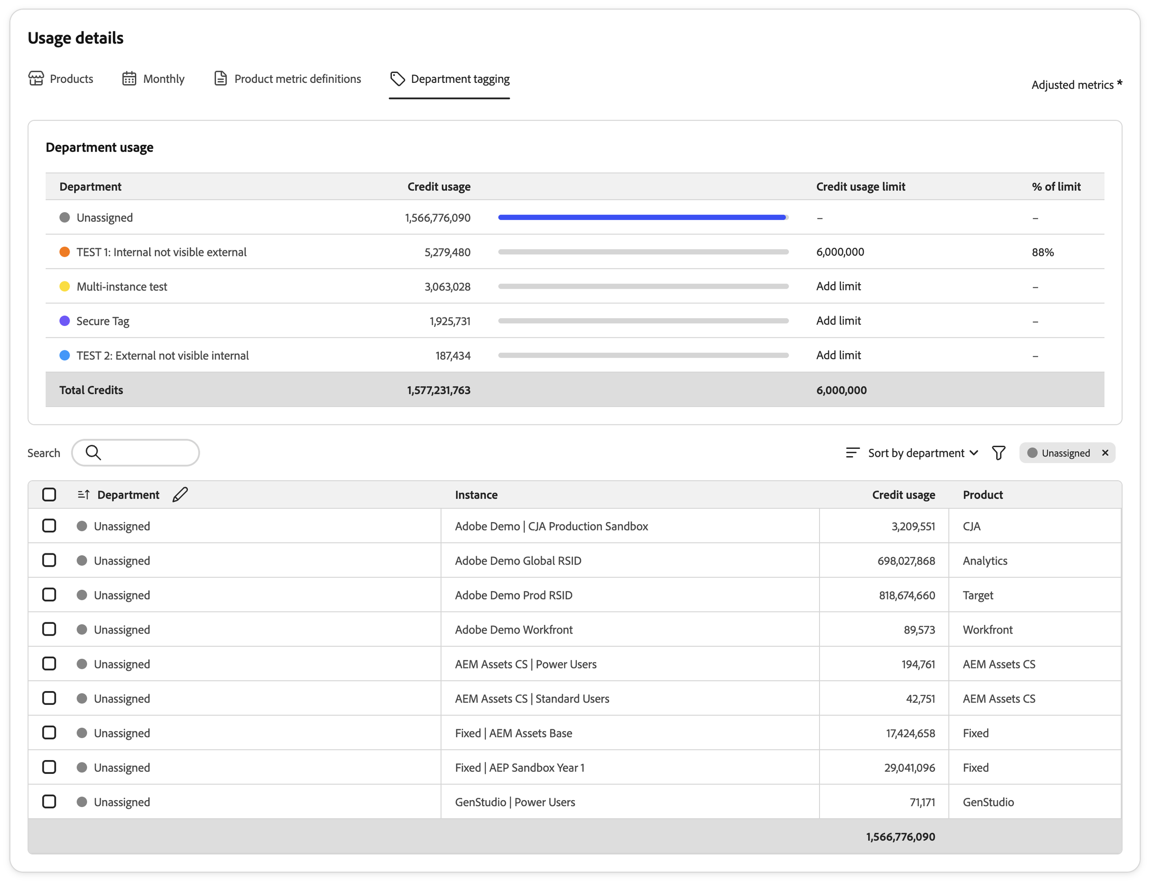Click Add limit for Secure Tag

(x=838, y=320)
